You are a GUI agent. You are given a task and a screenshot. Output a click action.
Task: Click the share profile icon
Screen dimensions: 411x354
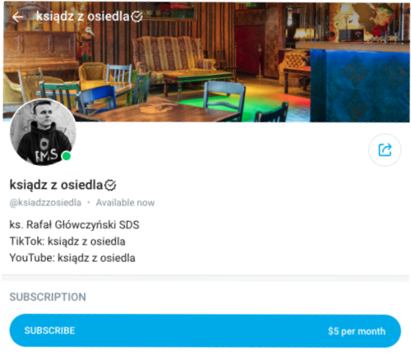pyautogui.click(x=385, y=150)
